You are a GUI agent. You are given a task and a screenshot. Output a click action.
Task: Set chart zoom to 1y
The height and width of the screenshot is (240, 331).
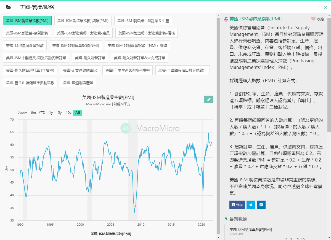pos(51,113)
